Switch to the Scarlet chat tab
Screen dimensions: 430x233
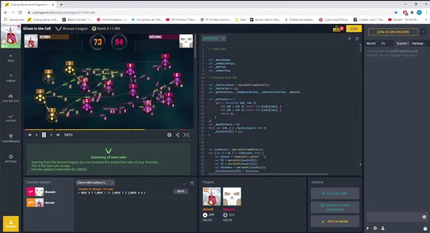point(402,43)
